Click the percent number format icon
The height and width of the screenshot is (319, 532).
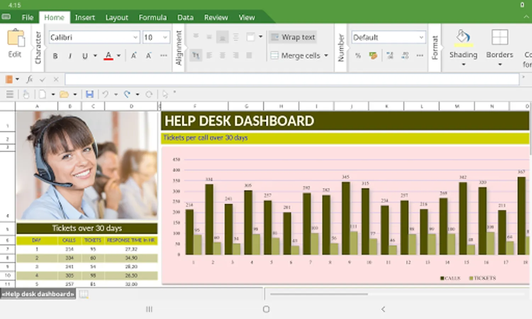[358, 56]
